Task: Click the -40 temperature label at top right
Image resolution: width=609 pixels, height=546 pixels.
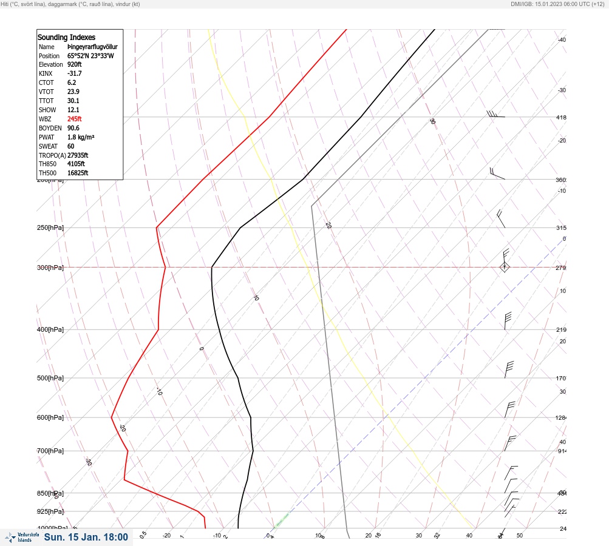Action: click(x=562, y=39)
